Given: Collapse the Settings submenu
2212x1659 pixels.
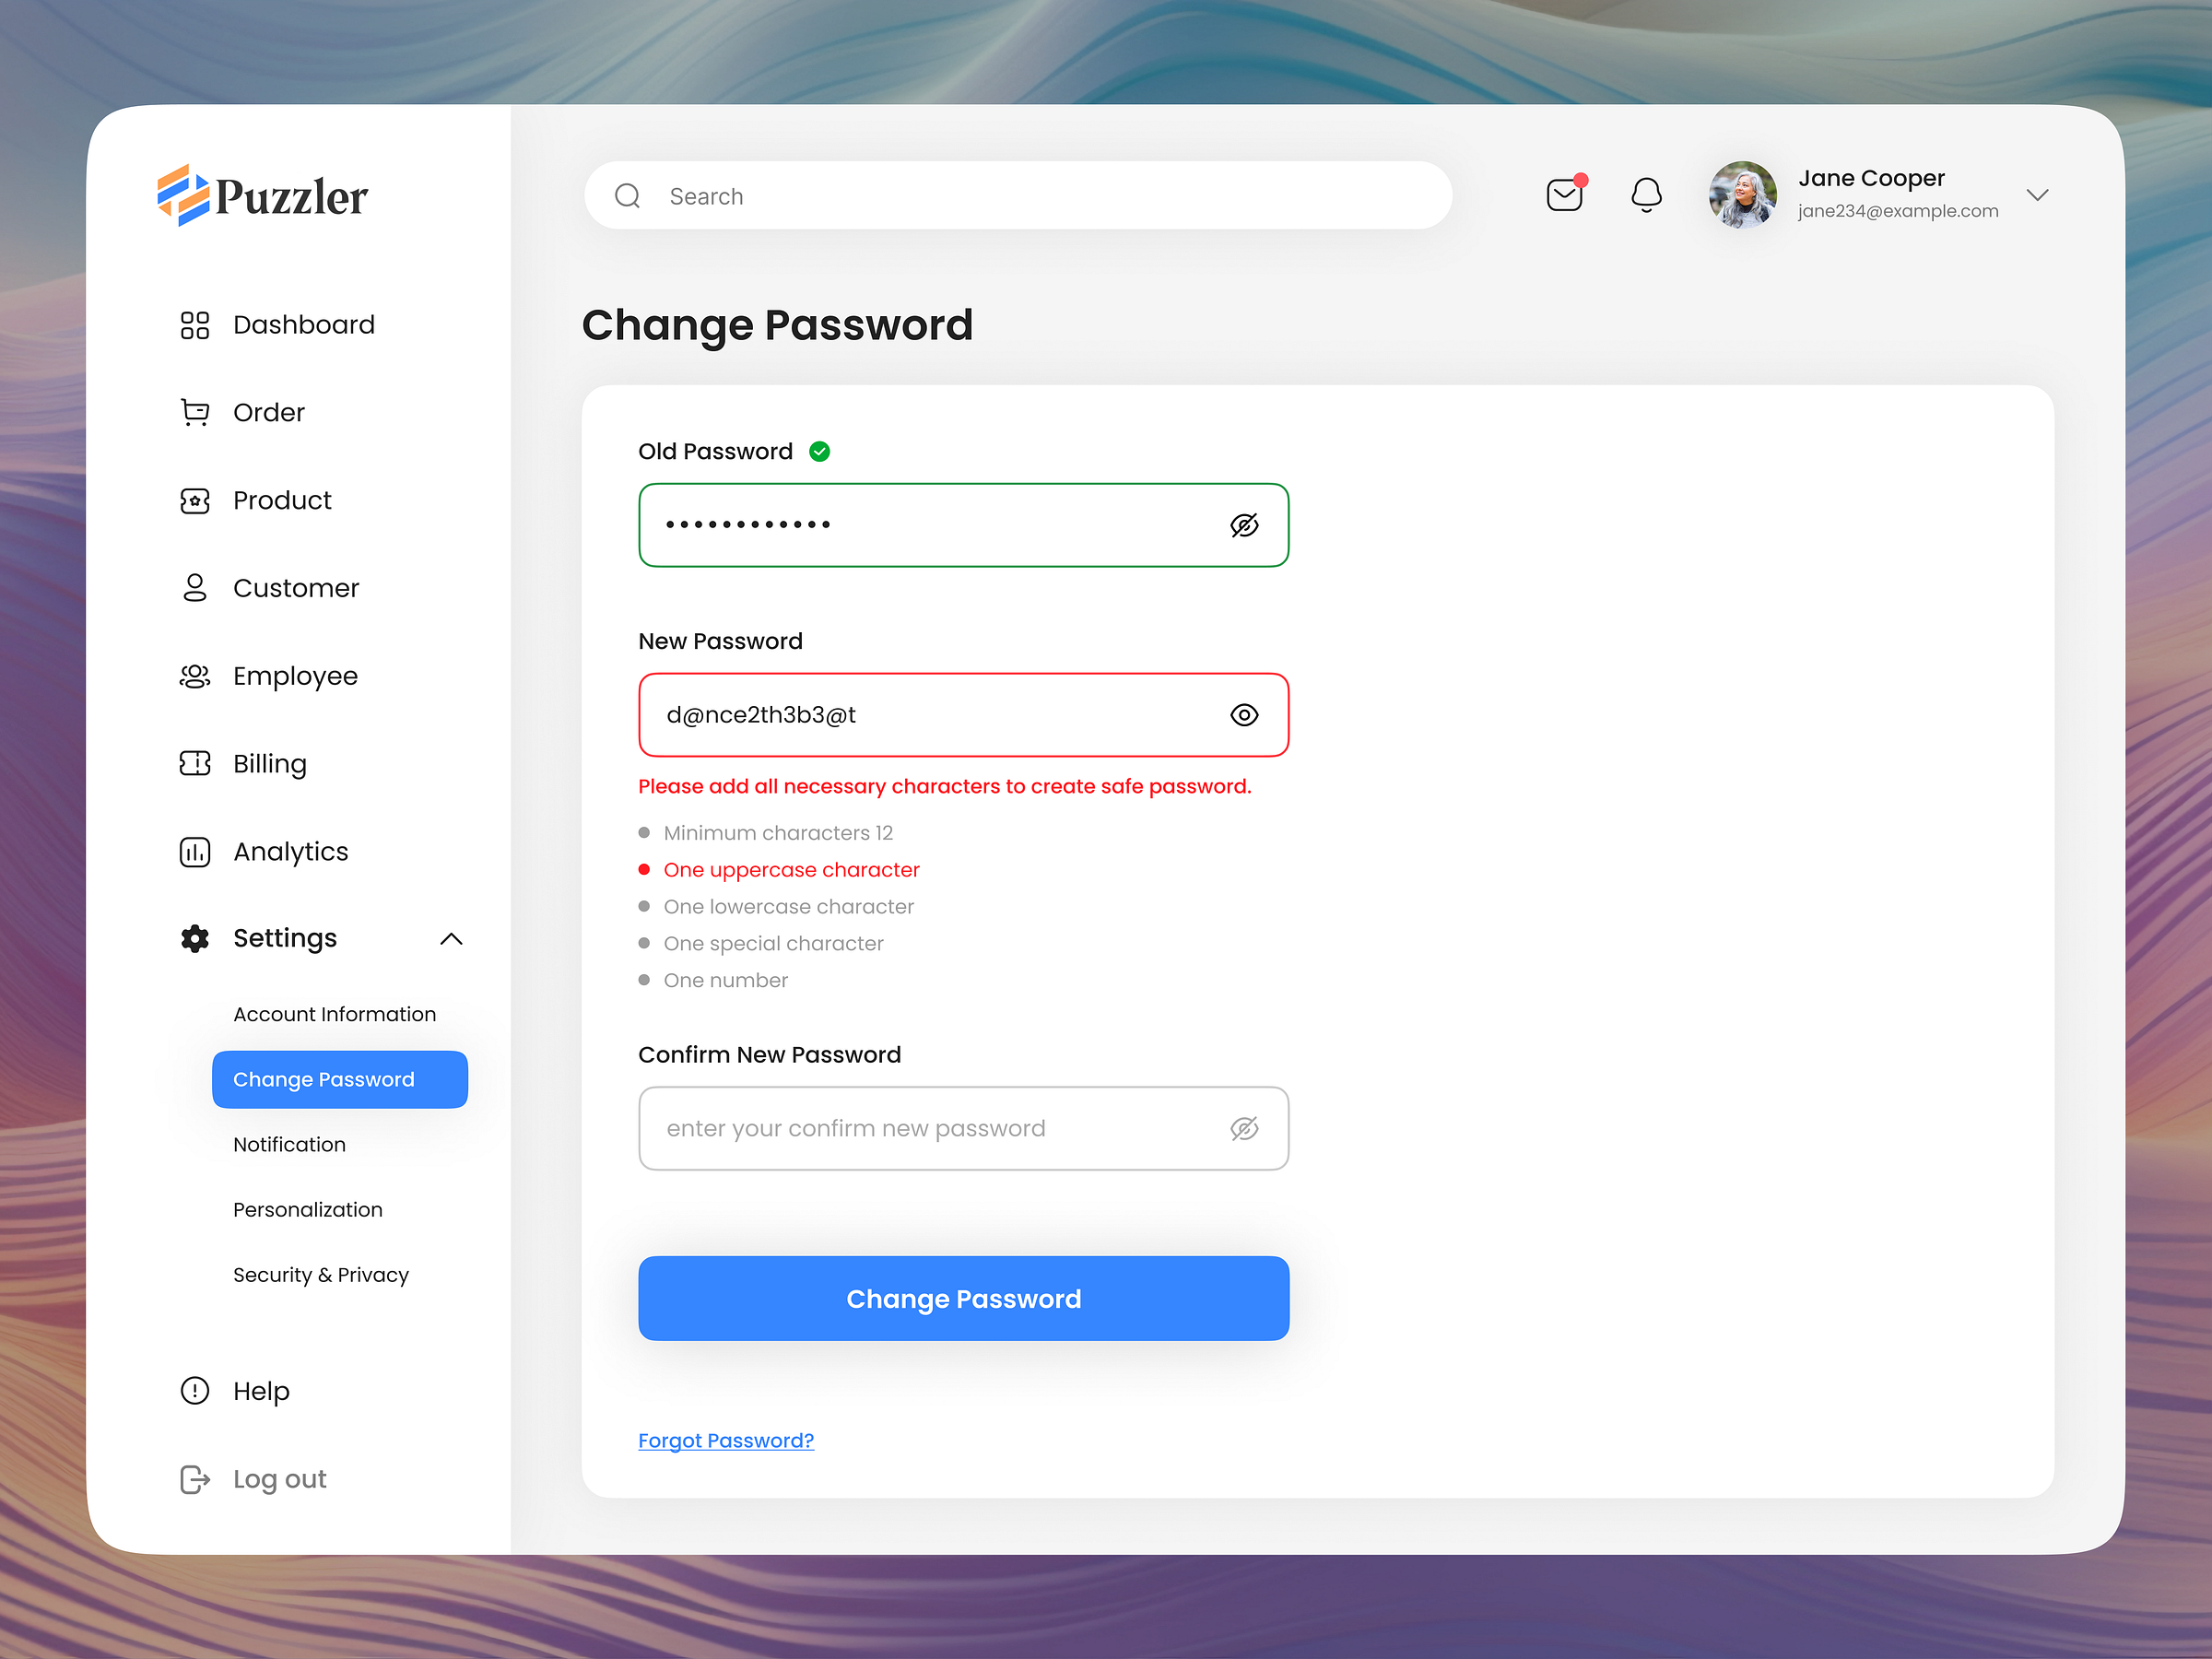Looking at the screenshot, I should click(x=452, y=938).
